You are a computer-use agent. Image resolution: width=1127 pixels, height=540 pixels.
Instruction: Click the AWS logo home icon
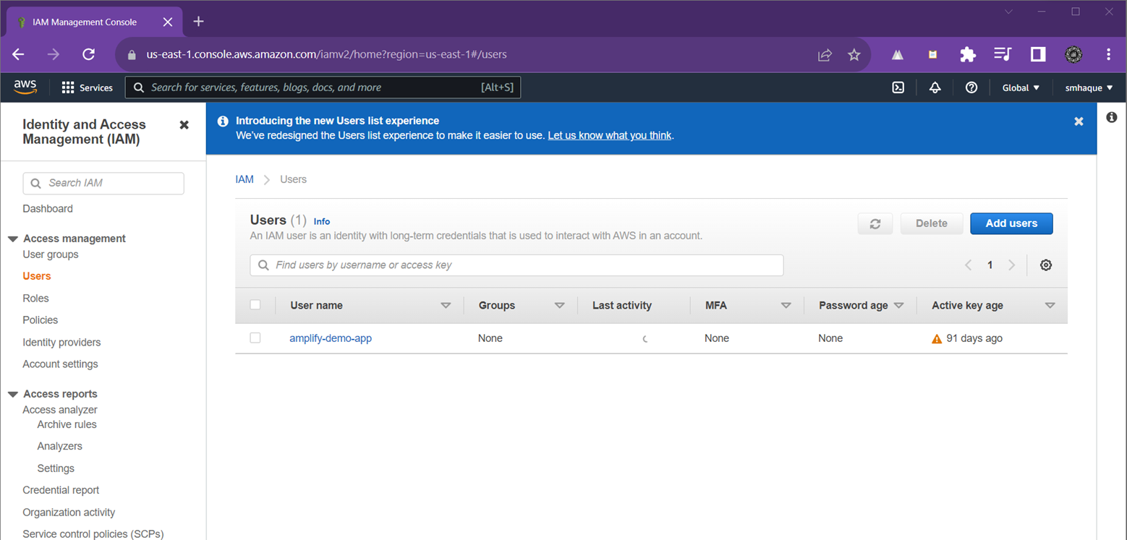tap(25, 87)
